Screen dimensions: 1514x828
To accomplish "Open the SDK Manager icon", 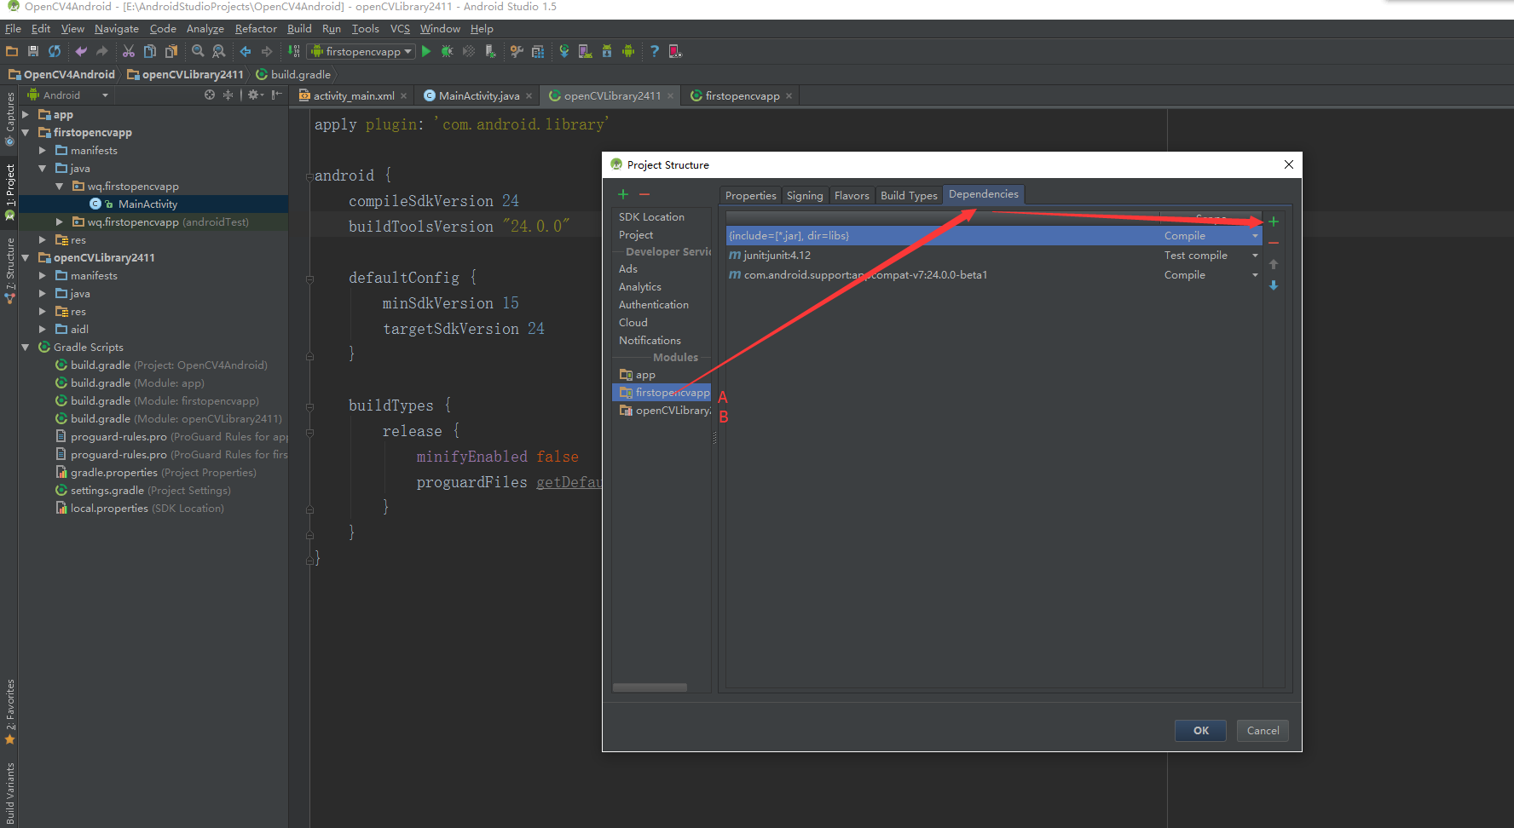I will click(x=607, y=51).
